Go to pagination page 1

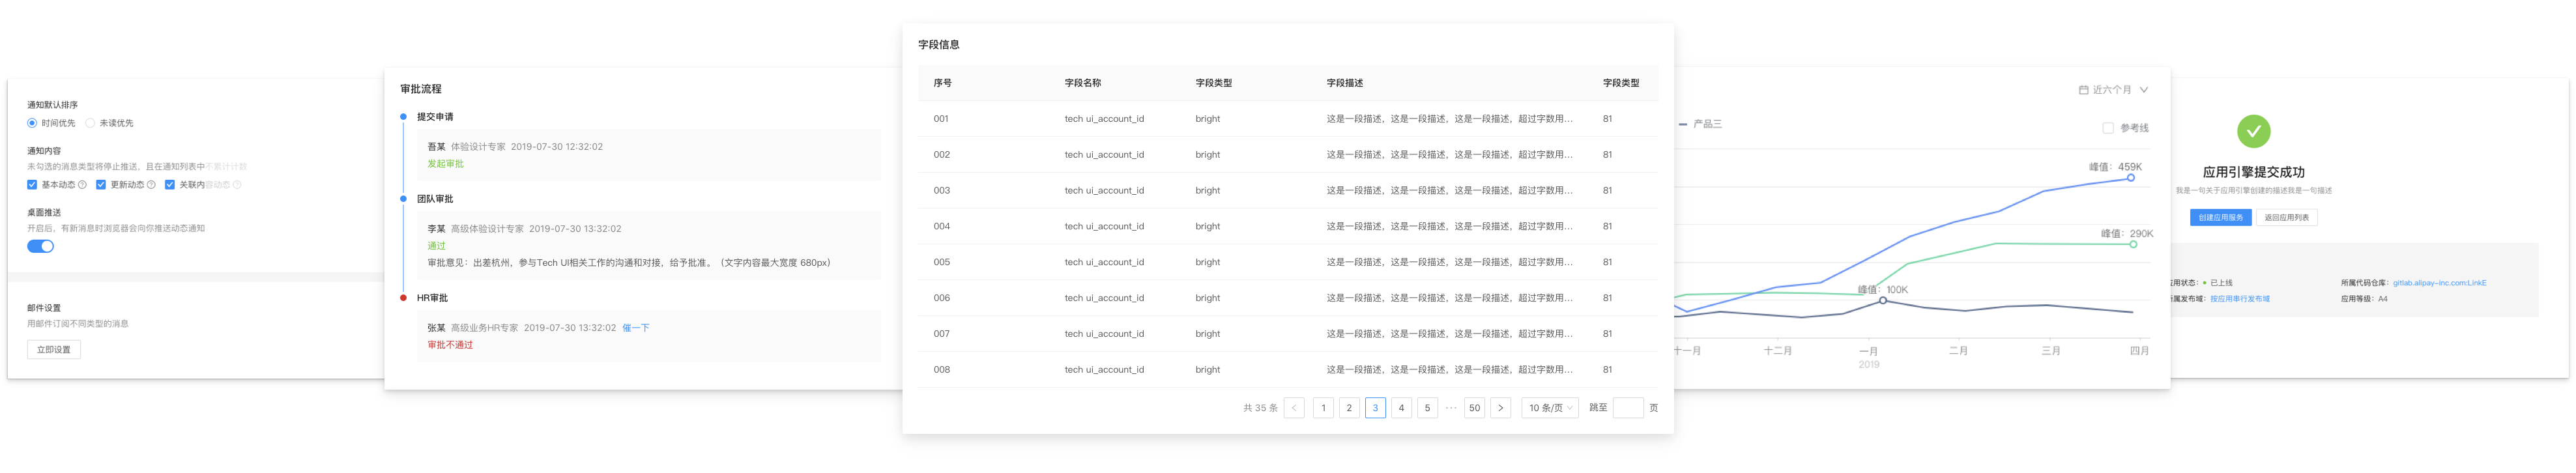pos(1323,408)
